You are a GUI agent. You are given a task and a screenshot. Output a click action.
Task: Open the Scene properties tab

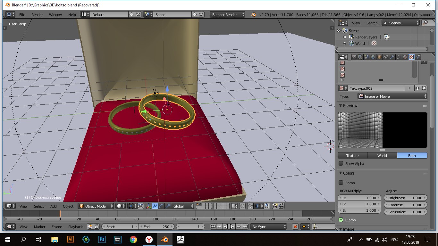pos(366,57)
